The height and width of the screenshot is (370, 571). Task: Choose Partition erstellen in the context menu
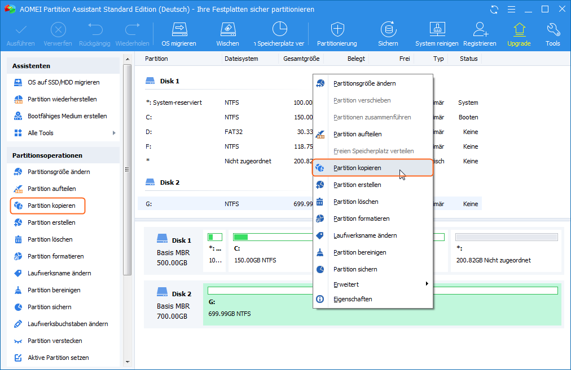coord(373,185)
